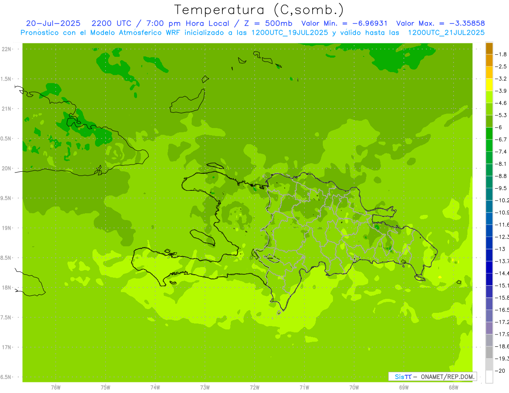The image size is (509, 393).
Task: Click the '-8.1' colorbar label
Action: (502, 164)
